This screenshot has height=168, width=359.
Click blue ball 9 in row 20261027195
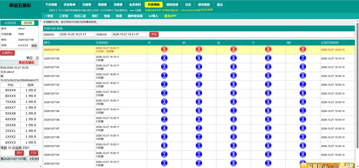click(199, 58)
